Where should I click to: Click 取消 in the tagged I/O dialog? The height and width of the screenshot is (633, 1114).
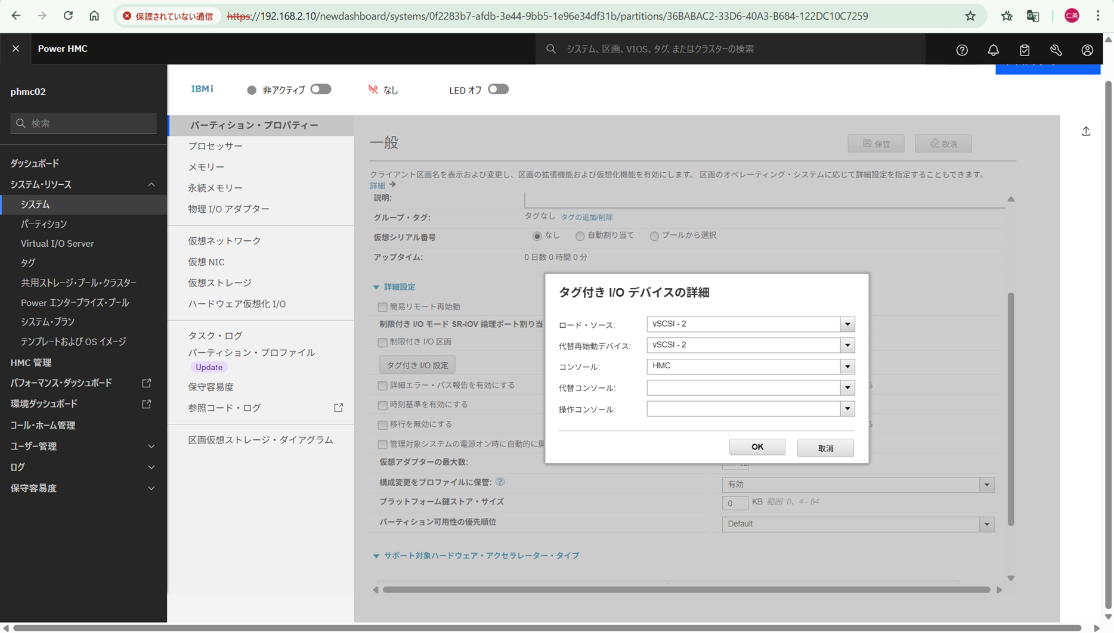tap(825, 448)
